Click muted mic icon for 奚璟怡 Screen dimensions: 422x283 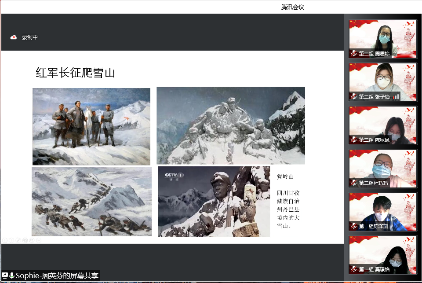click(354, 269)
